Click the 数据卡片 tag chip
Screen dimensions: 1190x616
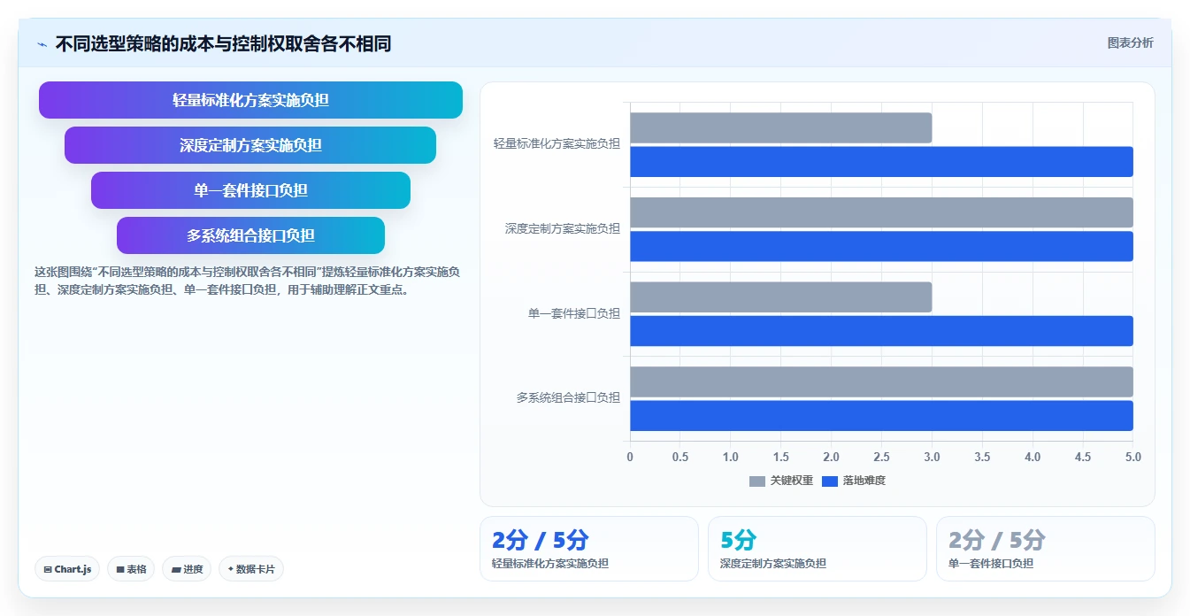[251, 569]
